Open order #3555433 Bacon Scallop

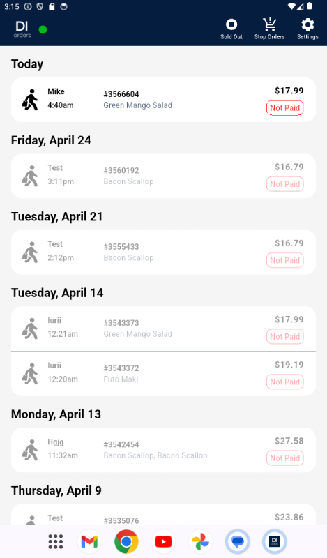[163, 252]
